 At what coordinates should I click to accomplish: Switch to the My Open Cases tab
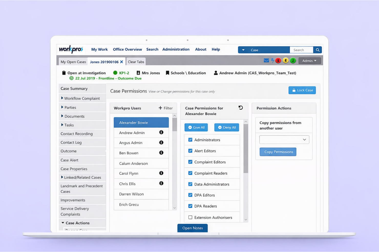(x=73, y=62)
